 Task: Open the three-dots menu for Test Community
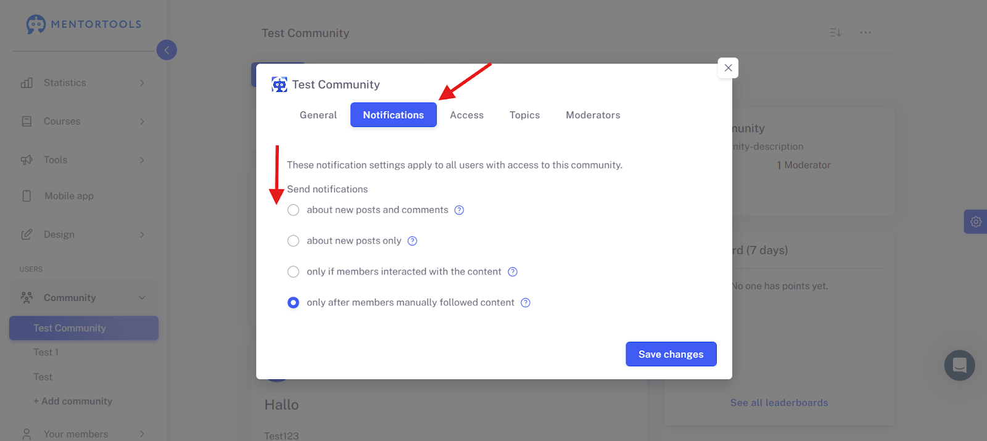(865, 33)
